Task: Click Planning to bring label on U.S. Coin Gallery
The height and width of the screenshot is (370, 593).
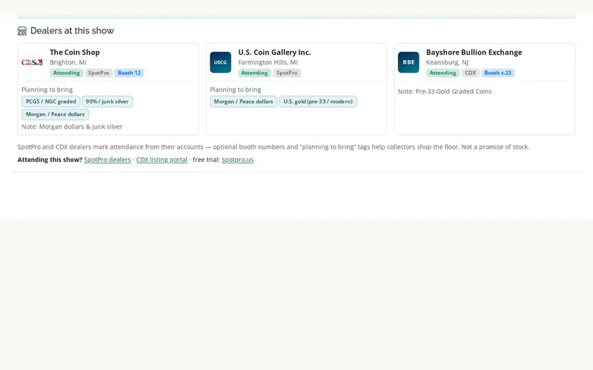Action: (235, 90)
